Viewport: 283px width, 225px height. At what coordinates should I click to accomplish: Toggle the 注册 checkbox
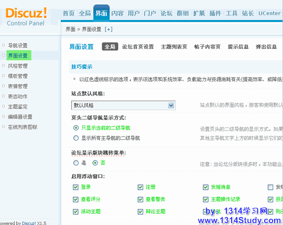tap(140, 187)
